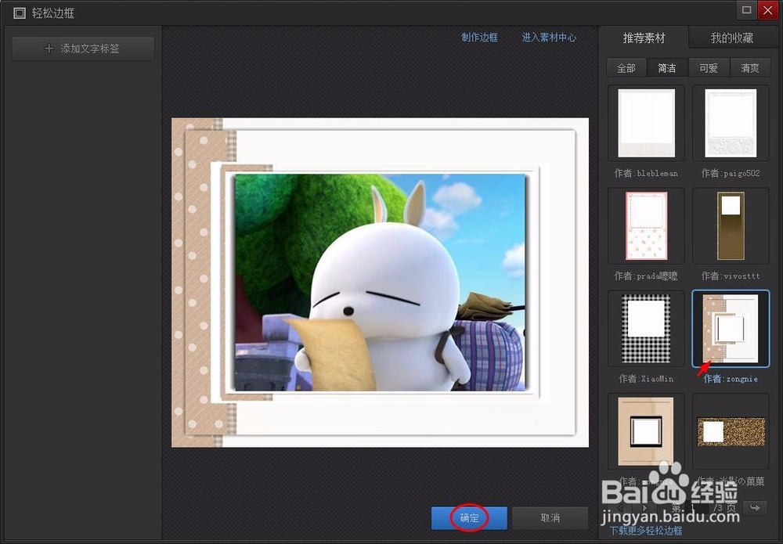Viewport: 783px width, 544px height.
Task: Click the jump-to-page arrow icon
Action: [755, 508]
